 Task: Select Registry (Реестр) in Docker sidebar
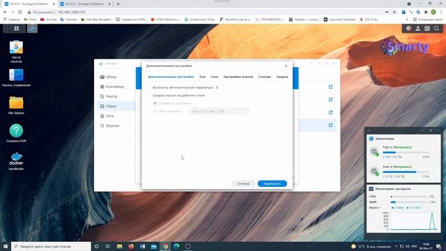pos(116,96)
